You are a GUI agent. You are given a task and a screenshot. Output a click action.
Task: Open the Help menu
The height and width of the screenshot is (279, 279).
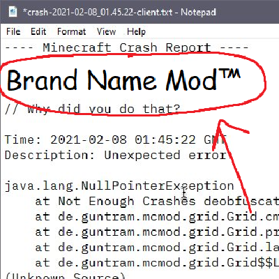pyautogui.click(x=136, y=32)
